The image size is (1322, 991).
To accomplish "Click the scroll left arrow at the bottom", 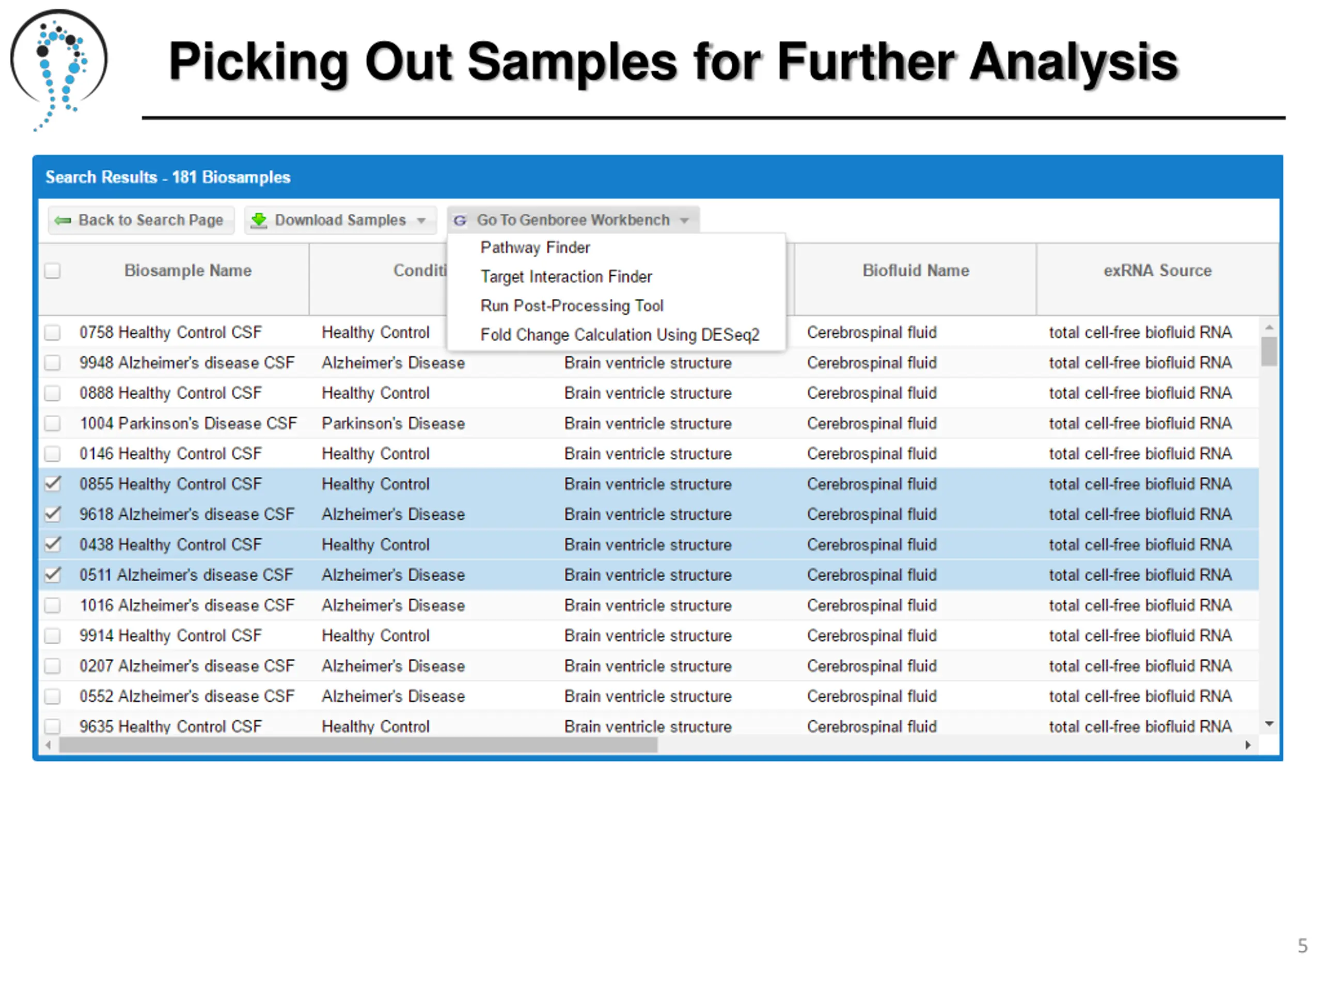I will [49, 745].
